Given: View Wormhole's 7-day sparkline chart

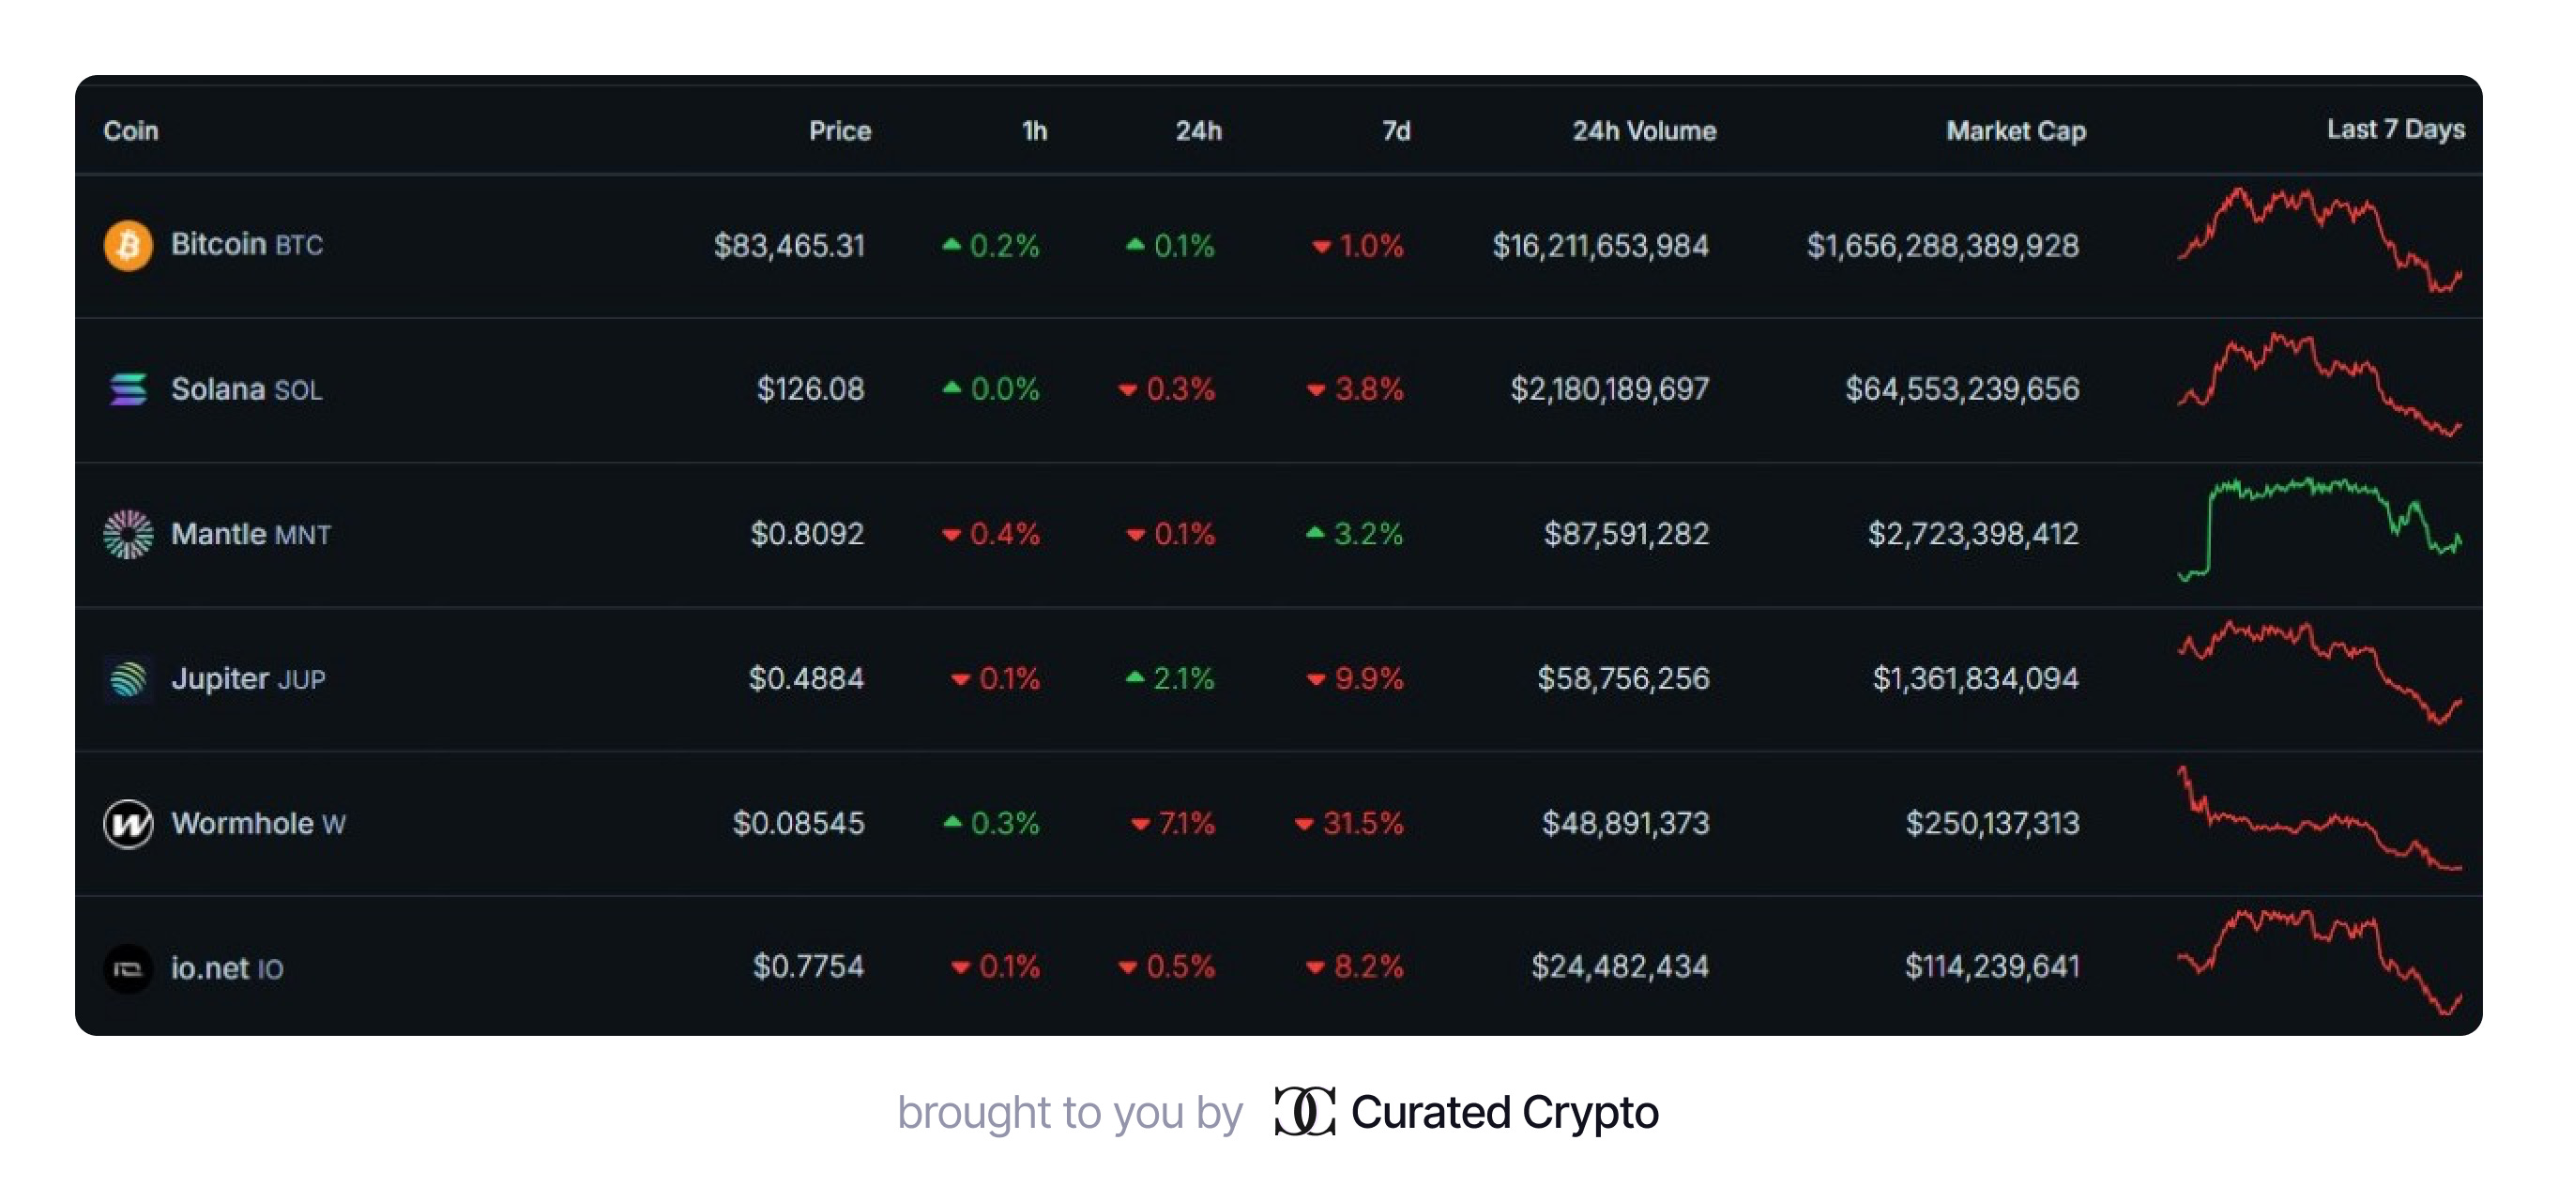Looking at the screenshot, I should click(x=2319, y=820).
